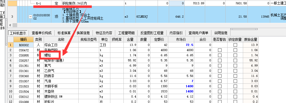Click content value 55.92 in 含量 column
Viewport: 286px width, 103px height.
(130, 60)
